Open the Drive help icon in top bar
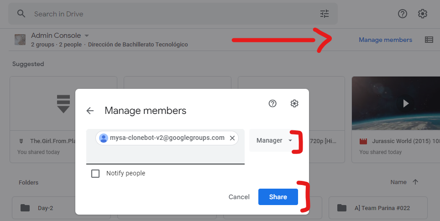The height and width of the screenshot is (221, 440). coord(403,14)
